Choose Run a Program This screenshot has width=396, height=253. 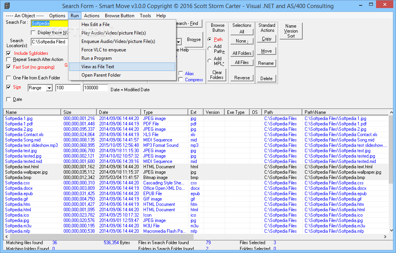pos(122,58)
